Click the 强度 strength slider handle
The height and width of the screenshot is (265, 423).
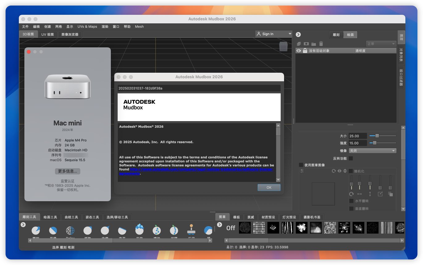click(x=375, y=143)
